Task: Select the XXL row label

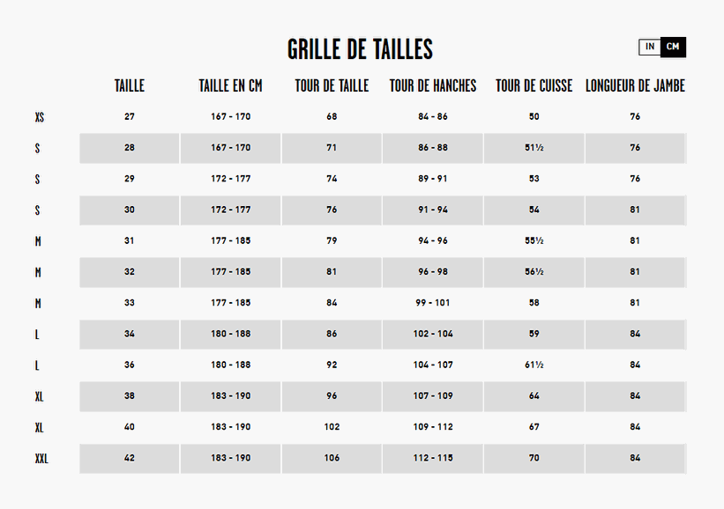Action: (x=41, y=459)
